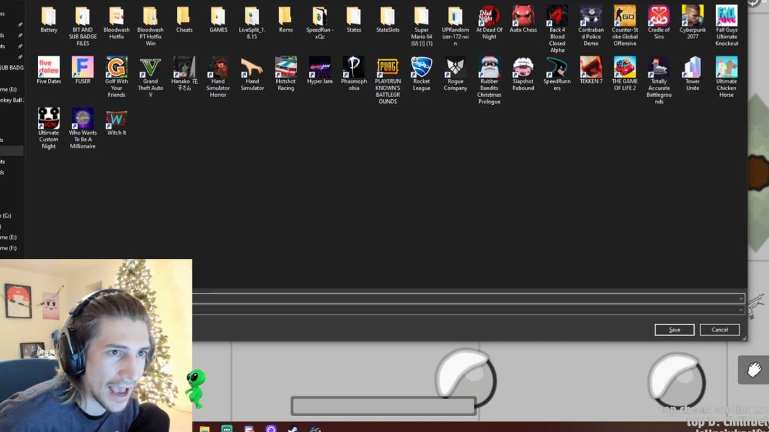Click the Cancel button
The width and height of the screenshot is (769, 432).
pos(720,330)
